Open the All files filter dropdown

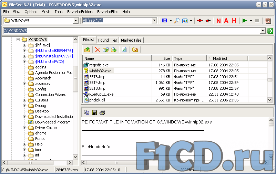[154, 21]
